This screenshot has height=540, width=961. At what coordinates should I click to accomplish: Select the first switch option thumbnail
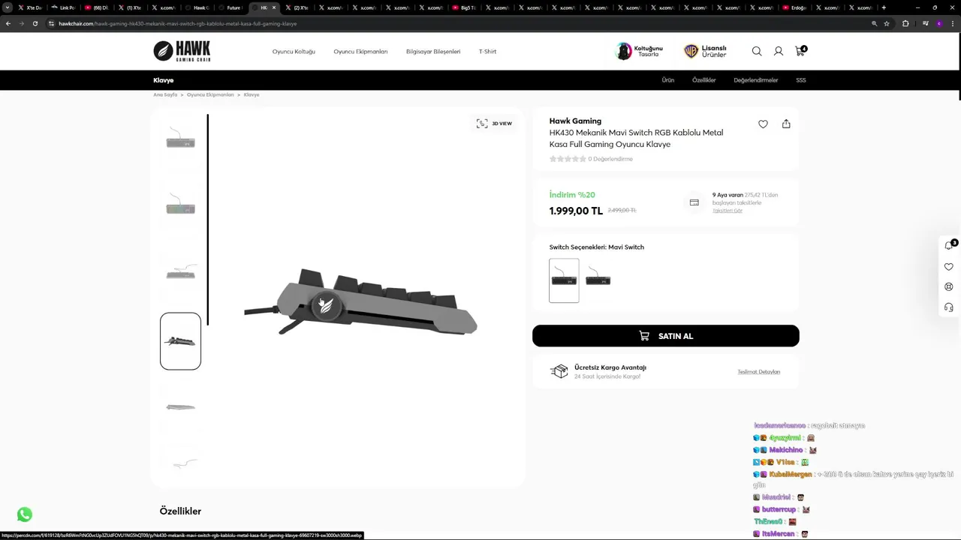tap(564, 280)
